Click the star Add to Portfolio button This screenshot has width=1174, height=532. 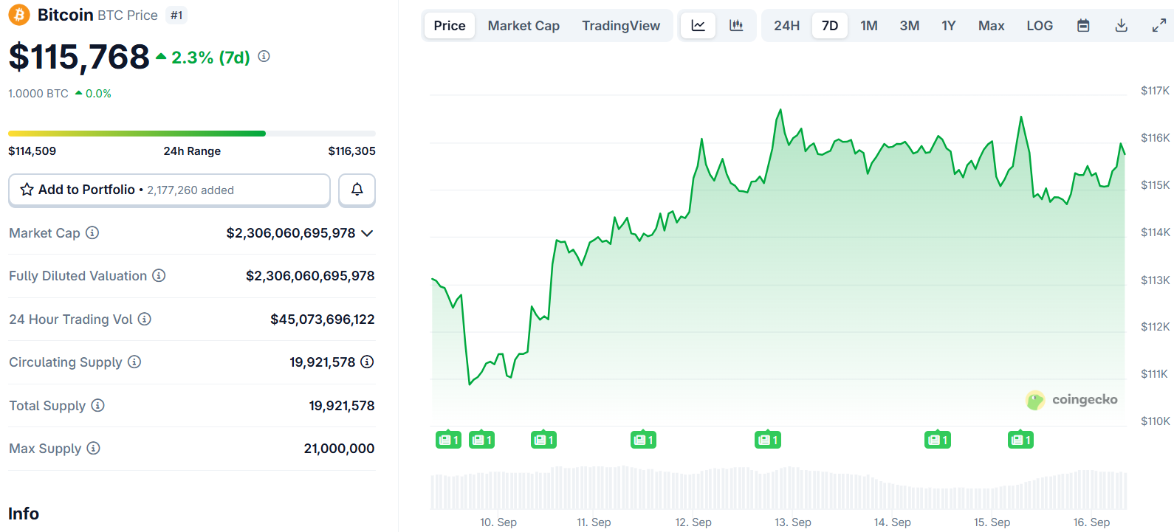pyautogui.click(x=169, y=190)
